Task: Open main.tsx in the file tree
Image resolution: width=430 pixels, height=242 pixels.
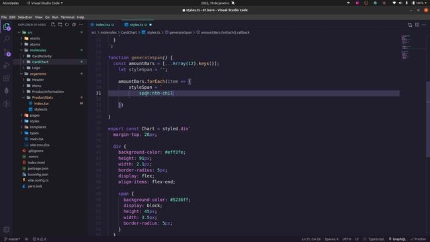Action: (x=36, y=139)
